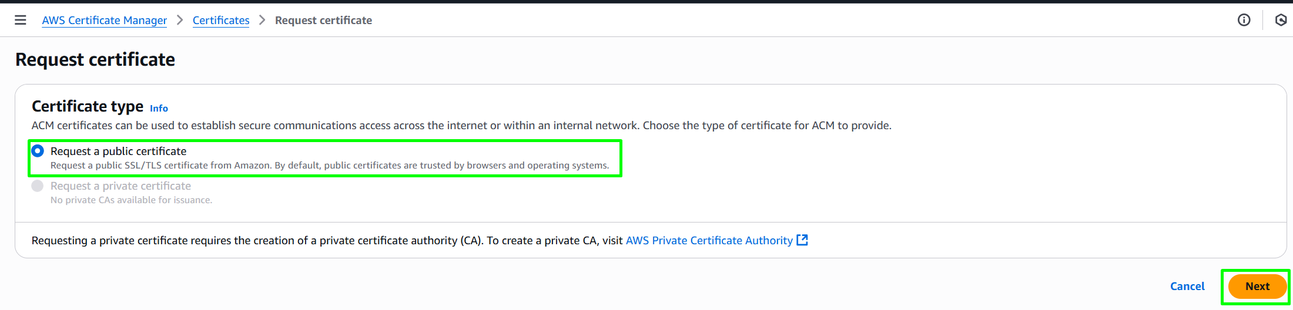
Task: Go to AWS Certificate Manager breadcrumb
Action: pyautogui.click(x=105, y=20)
